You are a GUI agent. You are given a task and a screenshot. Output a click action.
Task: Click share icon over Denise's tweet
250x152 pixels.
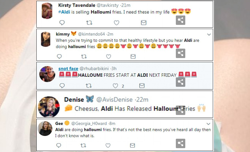click(181, 110)
